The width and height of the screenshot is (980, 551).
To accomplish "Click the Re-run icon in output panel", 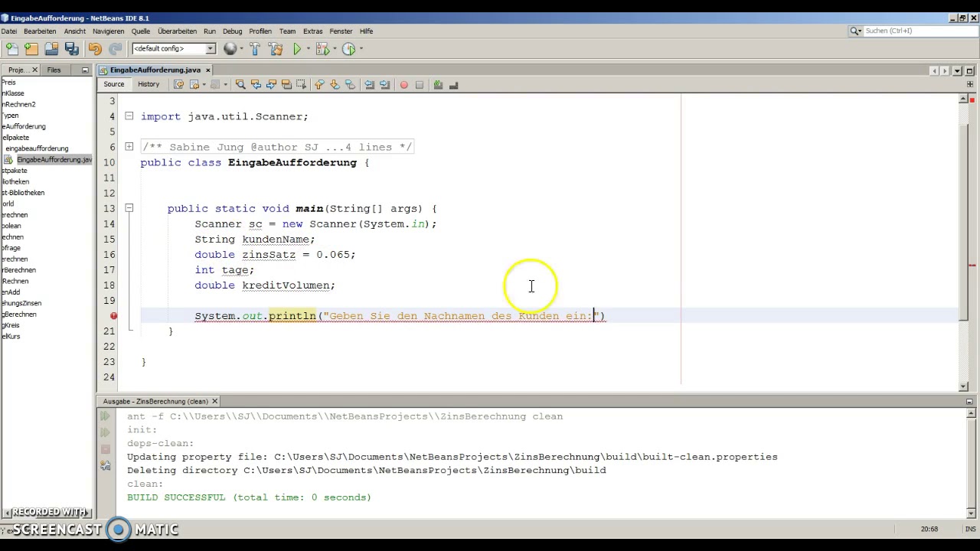I will tap(105, 416).
